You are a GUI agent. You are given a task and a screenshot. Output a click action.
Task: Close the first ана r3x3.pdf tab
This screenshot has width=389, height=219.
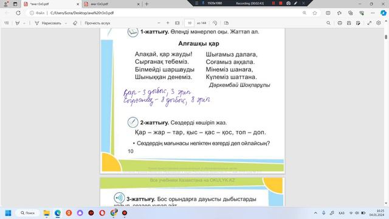[x=78, y=4]
